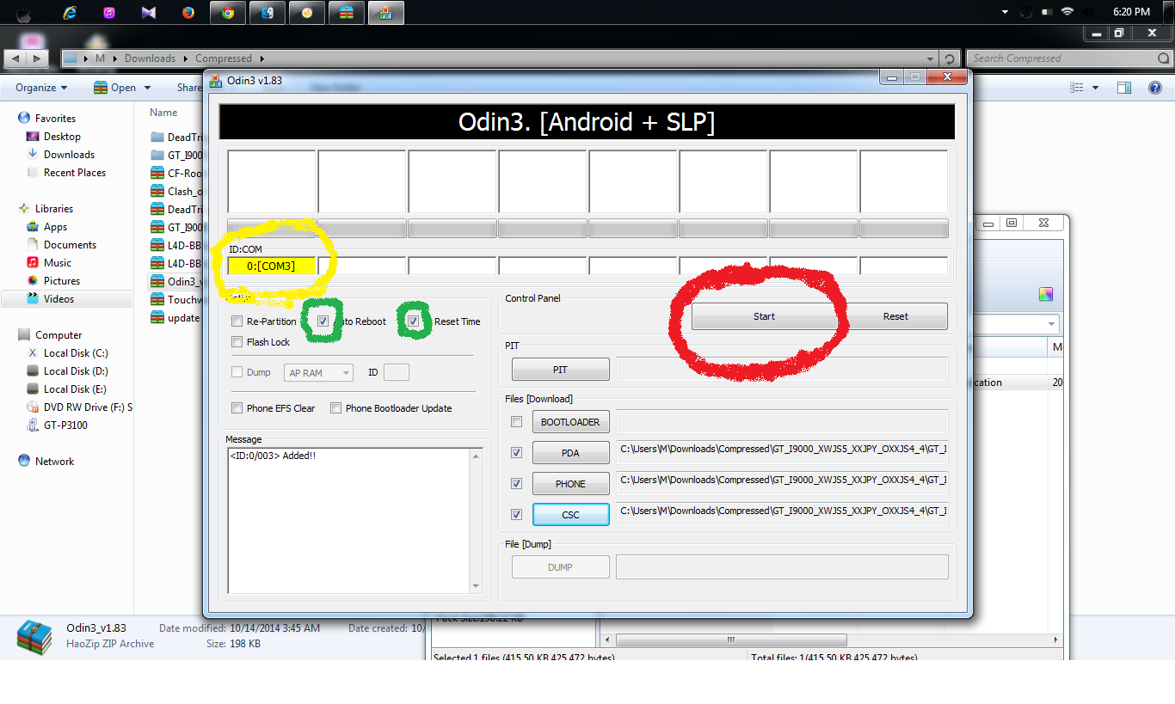1175x704 pixels.
Task: Enable the Flash Lock checkbox
Action: point(237,342)
